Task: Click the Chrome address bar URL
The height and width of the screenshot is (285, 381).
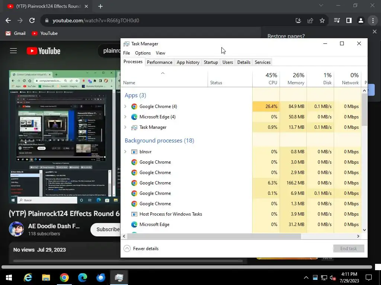Action: [96, 21]
